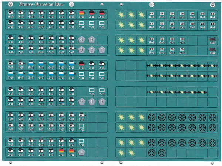Select the Lw 2-8 Landwehr counter
222x166 pixels.
pyautogui.click(x=102, y=65)
